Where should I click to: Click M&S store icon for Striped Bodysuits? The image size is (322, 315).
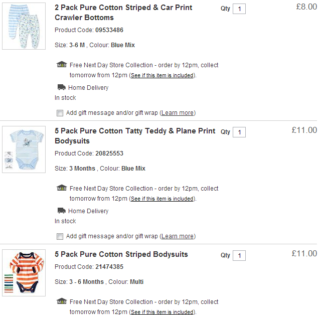pos(61,301)
